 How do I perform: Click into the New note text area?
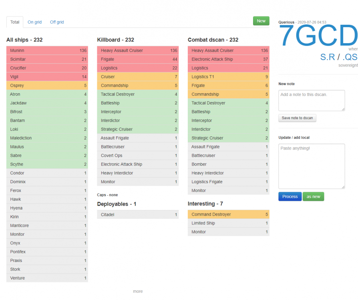coord(312,100)
